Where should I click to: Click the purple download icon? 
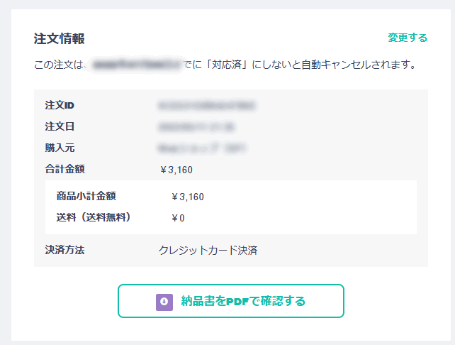coord(164,301)
